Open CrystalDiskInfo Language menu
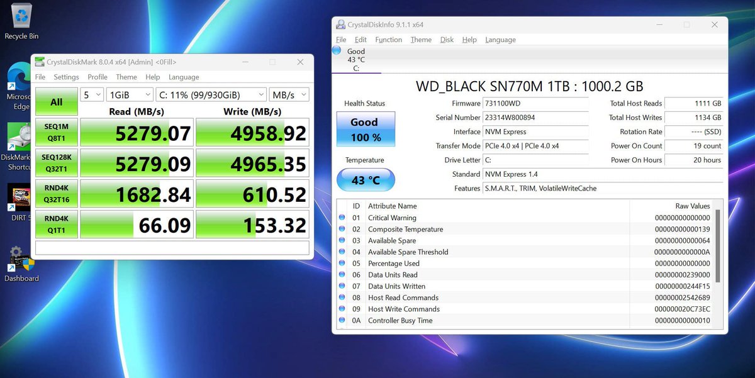This screenshot has width=755, height=378. [501, 40]
